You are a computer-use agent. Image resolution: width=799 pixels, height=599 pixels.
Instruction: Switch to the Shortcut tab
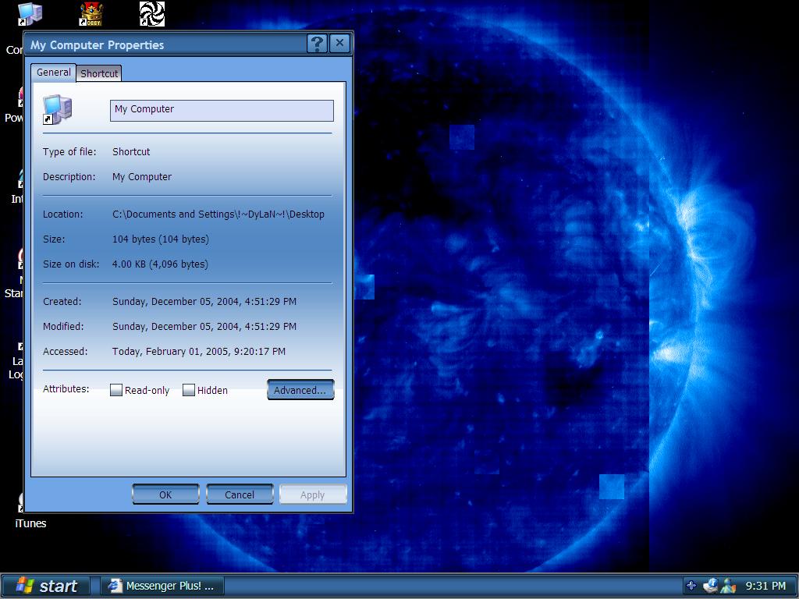coord(99,73)
